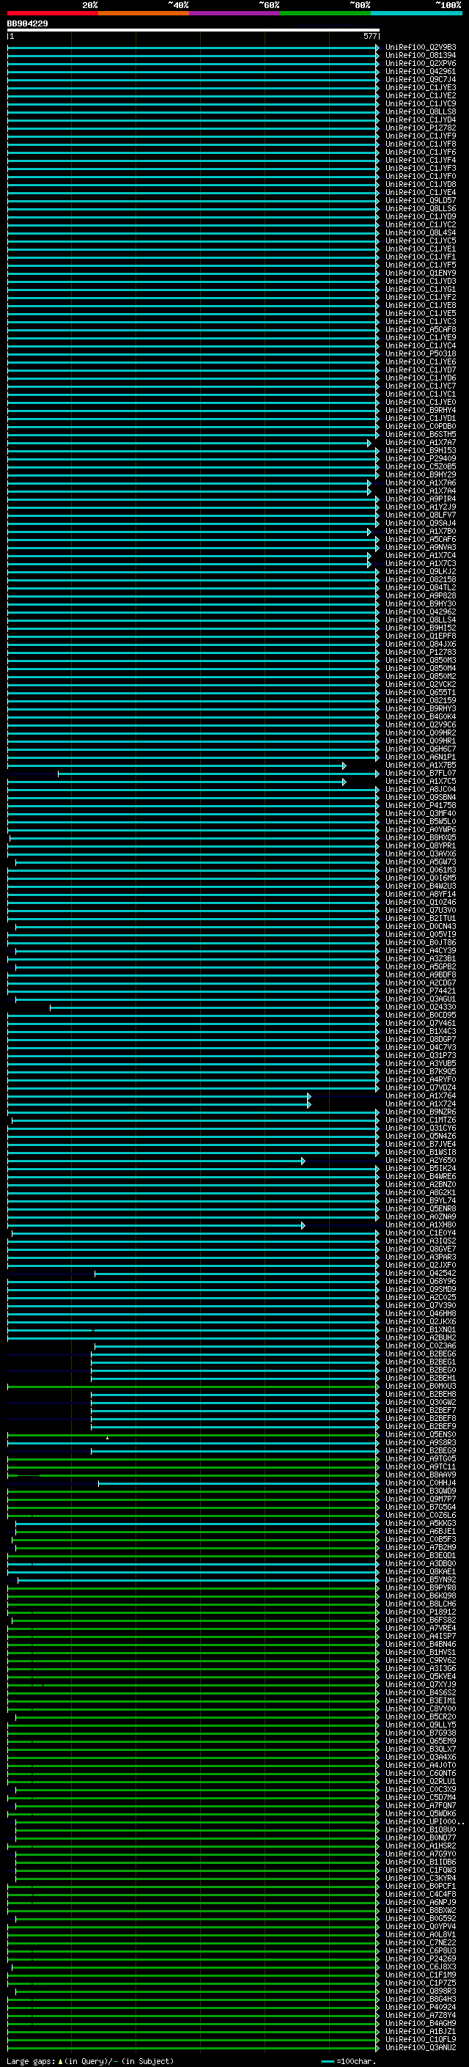The height and width of the screenshot is (2067, 469).
Task: Select hit UniRef100_B5W5L0
Action: 421,821
